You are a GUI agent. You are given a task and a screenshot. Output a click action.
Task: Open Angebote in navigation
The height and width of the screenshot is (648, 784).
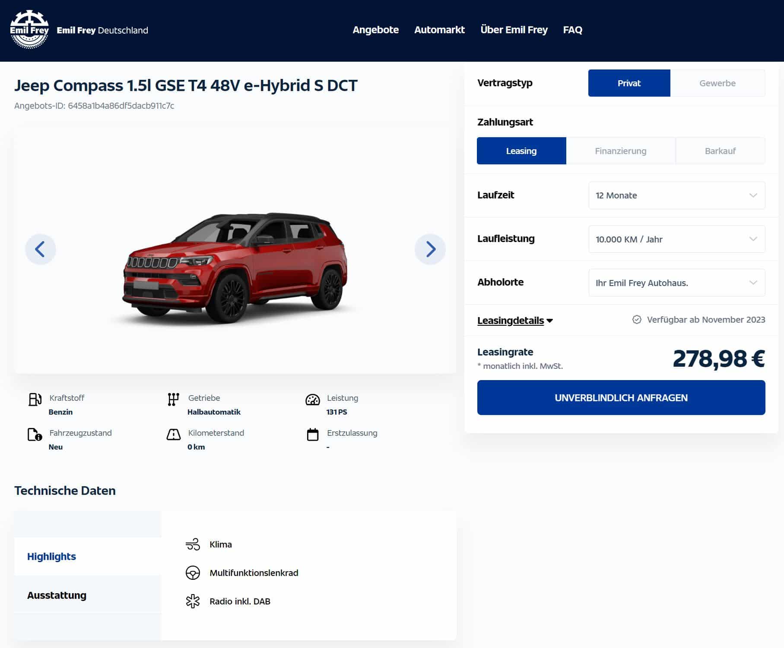pyautogui.click(x=375, y=30)
